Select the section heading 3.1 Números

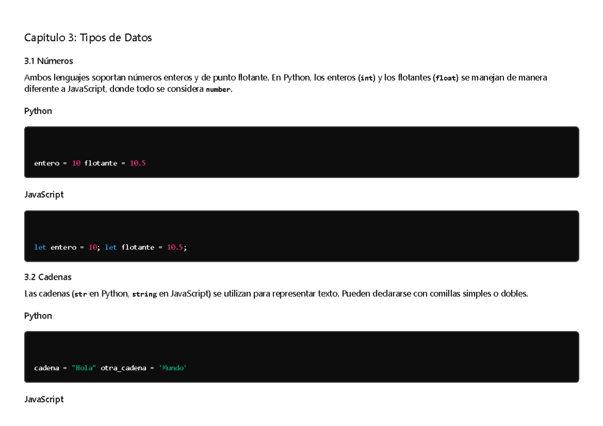pyautogui.click(x=48, y=61)
